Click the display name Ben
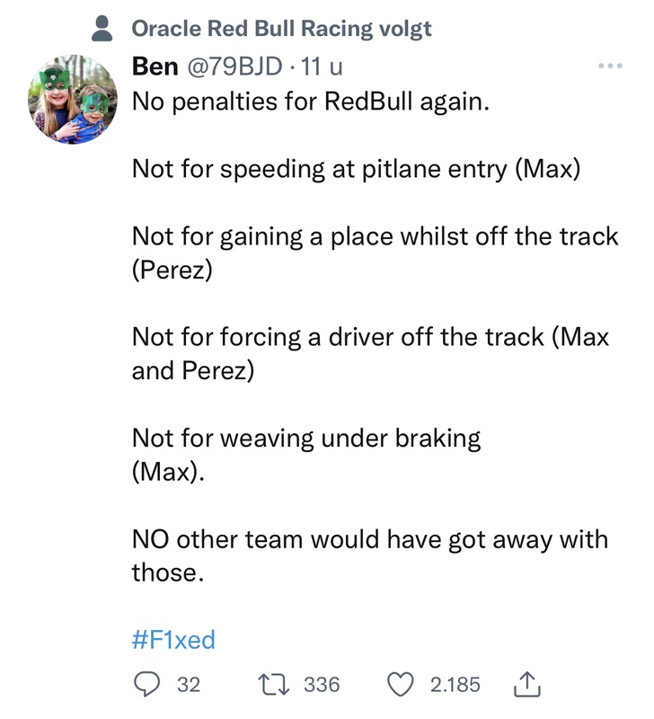654x719 pixels. pyautogui.click(x=155, y=67)
